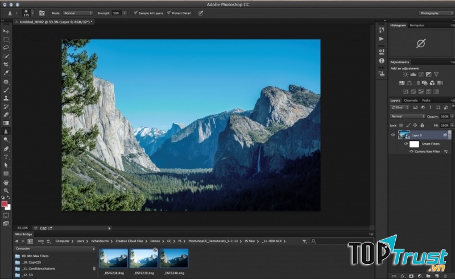Select the Rectangular Marquee tool
Viewport: 455px width, 279px height.
pyautogui.click(x=6, y=39)
